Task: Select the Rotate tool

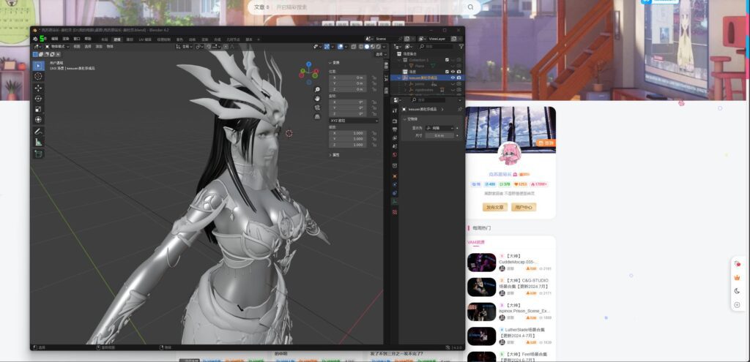Action: (38, 99)
